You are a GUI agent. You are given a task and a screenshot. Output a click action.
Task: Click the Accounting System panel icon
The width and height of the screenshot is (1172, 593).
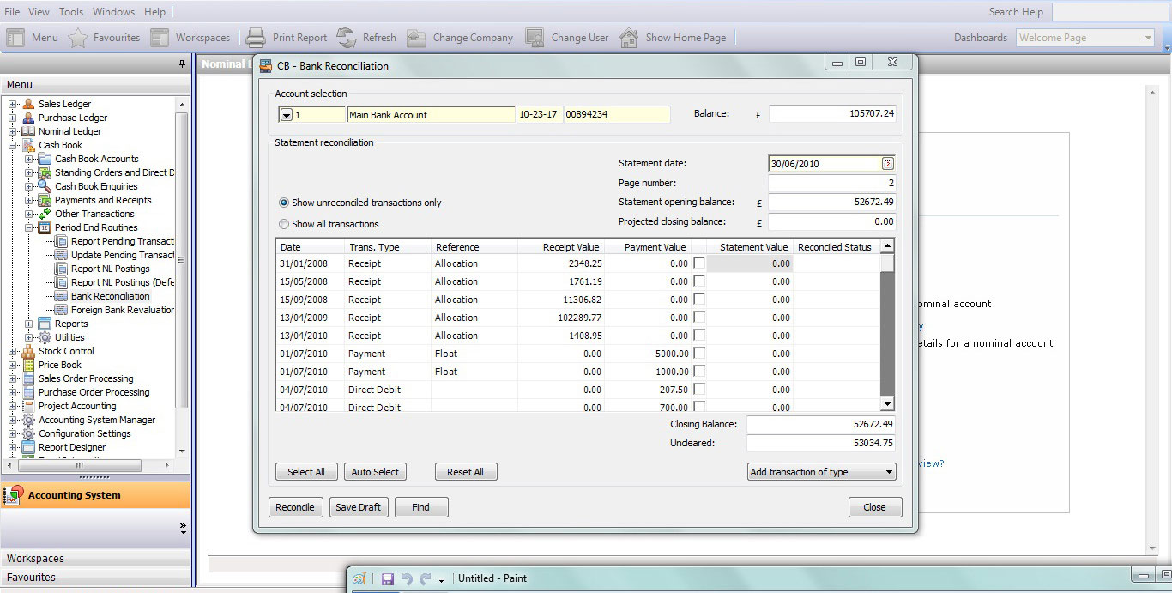[x=14, y=495]
